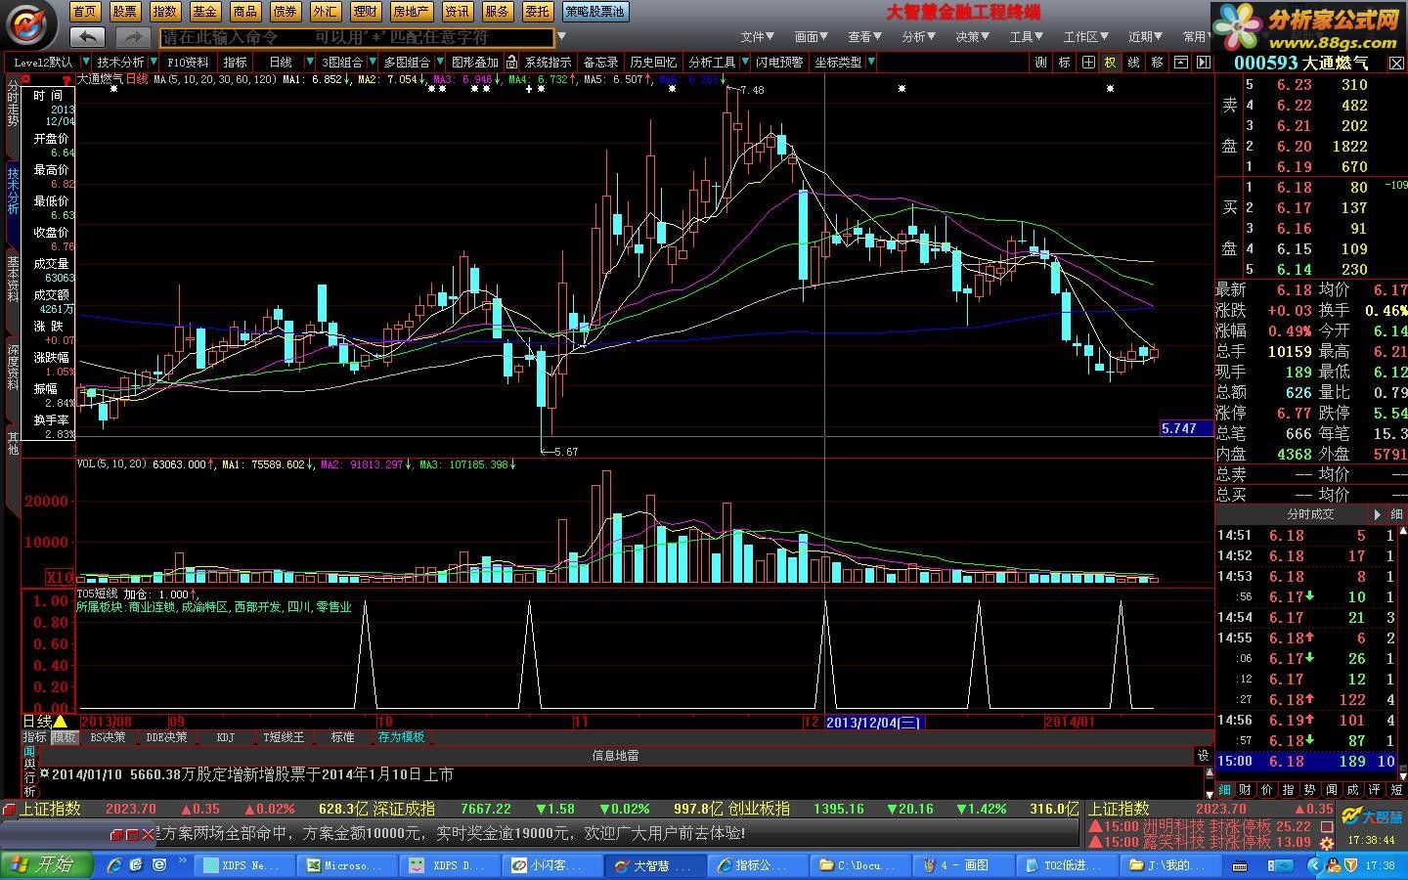Click the yellow triangle next to 日线
The width and height of the screenshot is (1408, 880).
point(61,722)
